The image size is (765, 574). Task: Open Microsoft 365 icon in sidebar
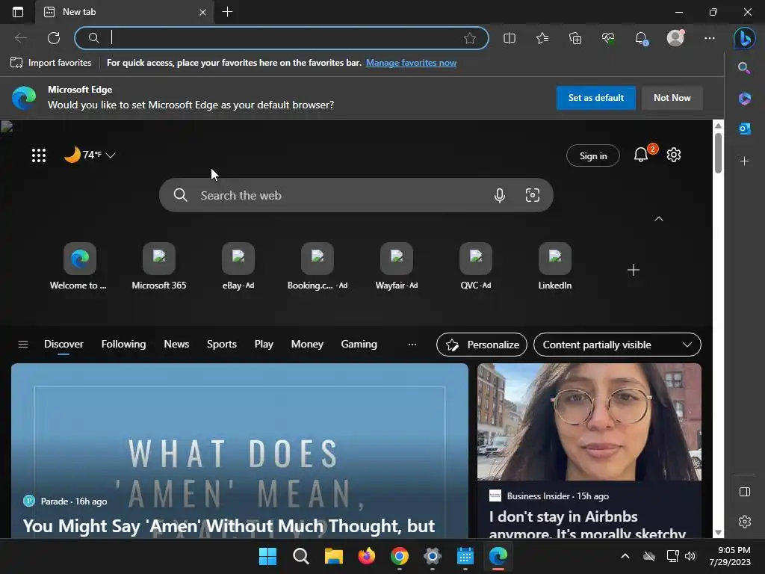click(744, 98)
